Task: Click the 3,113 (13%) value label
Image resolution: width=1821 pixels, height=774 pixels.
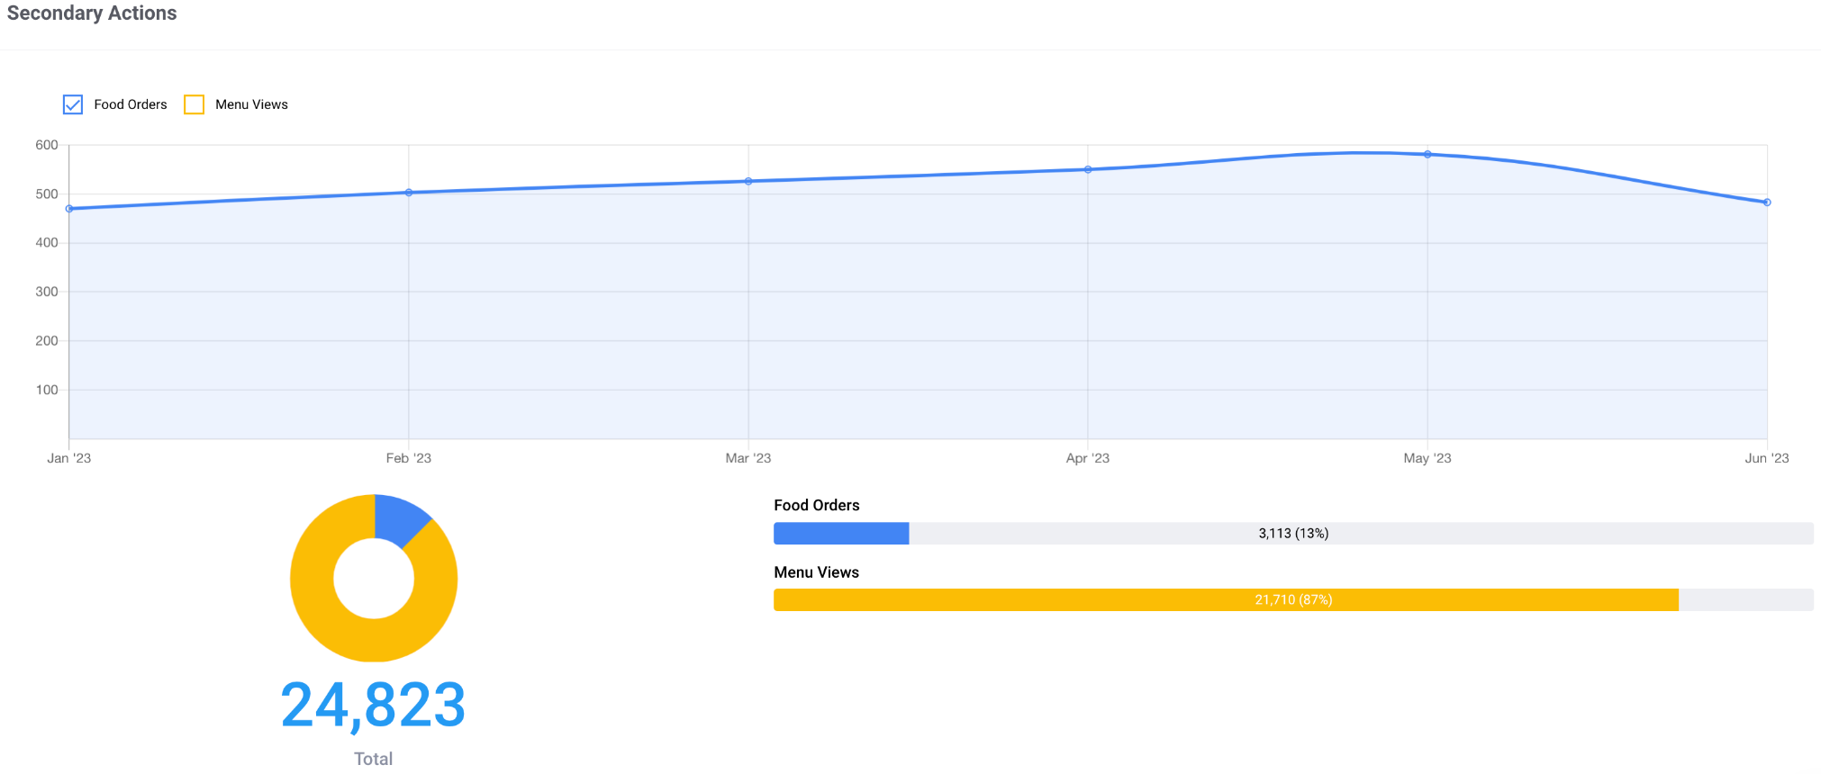Action: [1293, 534]
